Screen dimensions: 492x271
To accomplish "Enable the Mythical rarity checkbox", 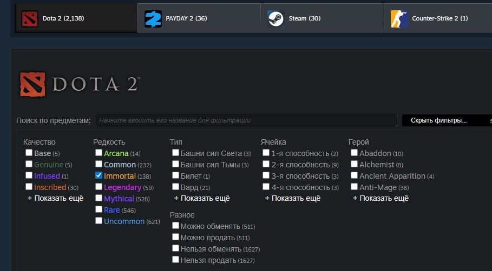I will (x=99, y=198).
